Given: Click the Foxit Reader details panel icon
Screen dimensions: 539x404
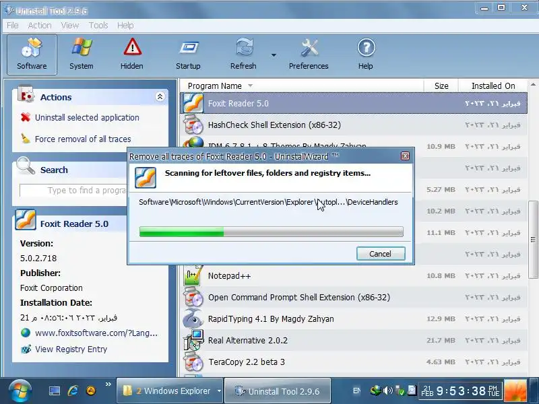Looking at the screenshot, I should [26, 220].
